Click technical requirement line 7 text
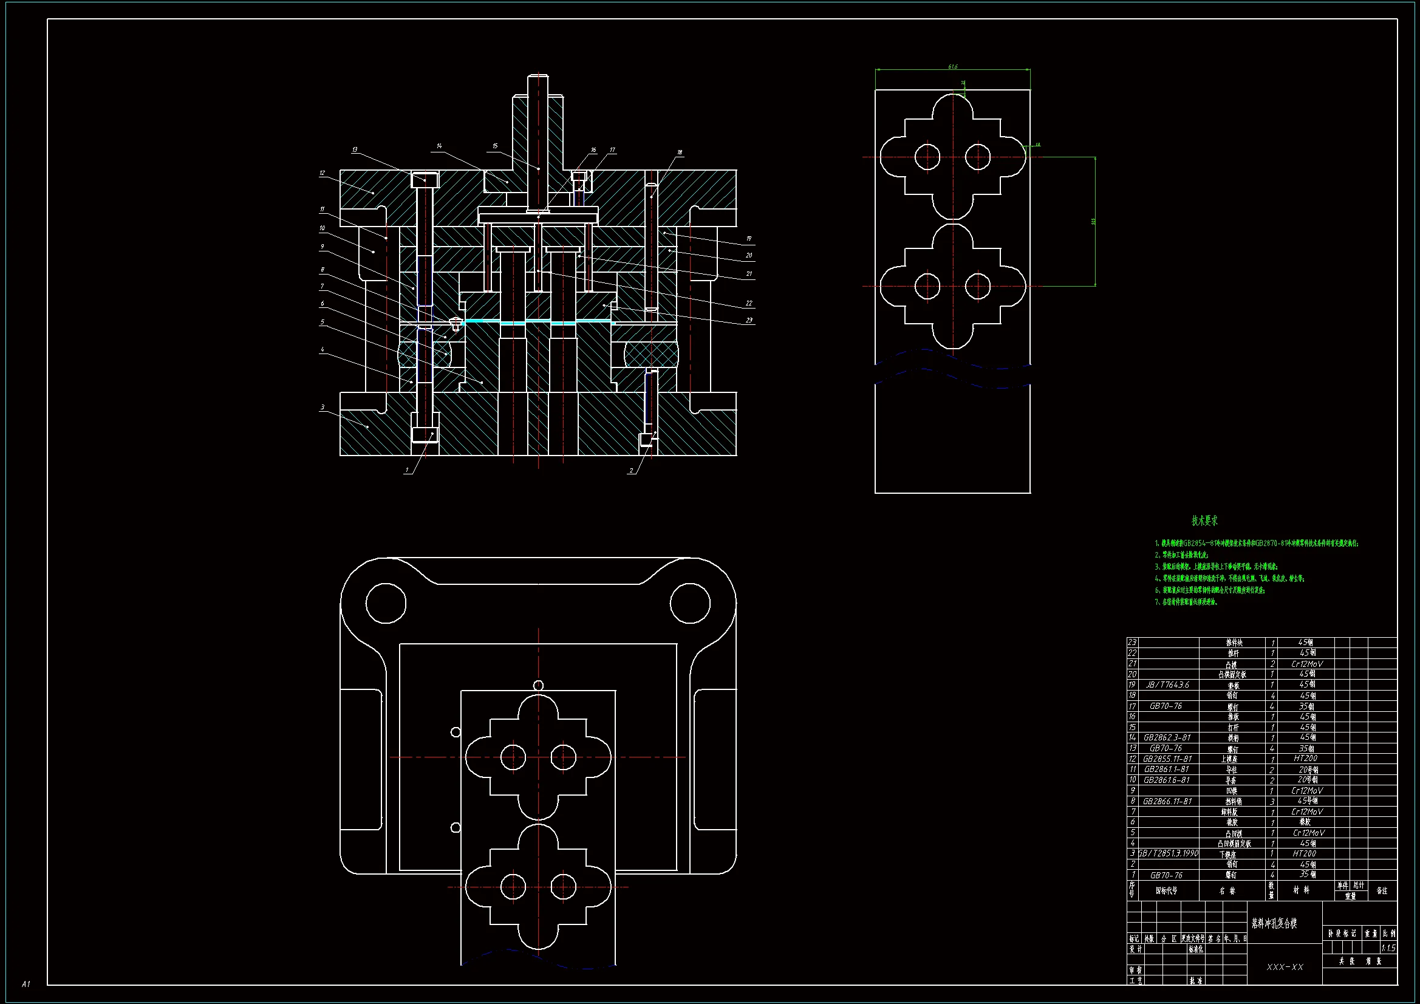This screenshot has height=1004, width=1420. click(1186, 602)
